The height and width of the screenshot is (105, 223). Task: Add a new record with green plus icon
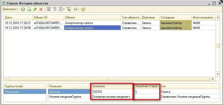[x=23, y=9]
